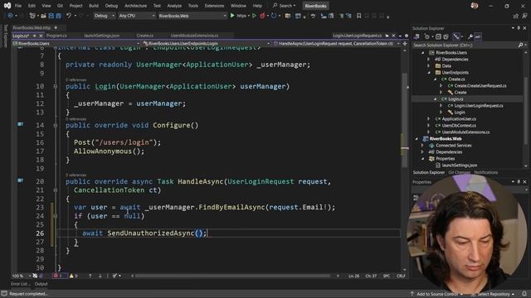The height and width of the screenshot is (298, 531).
Task: Open the Any CPU platform dropdown
Action: pyautogui.click(x=136, y=16)
